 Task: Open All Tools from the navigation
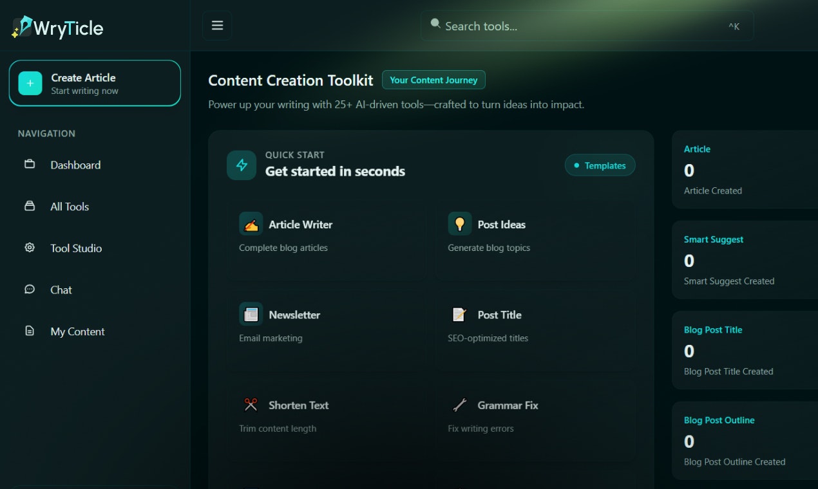(x=69, y=207)
